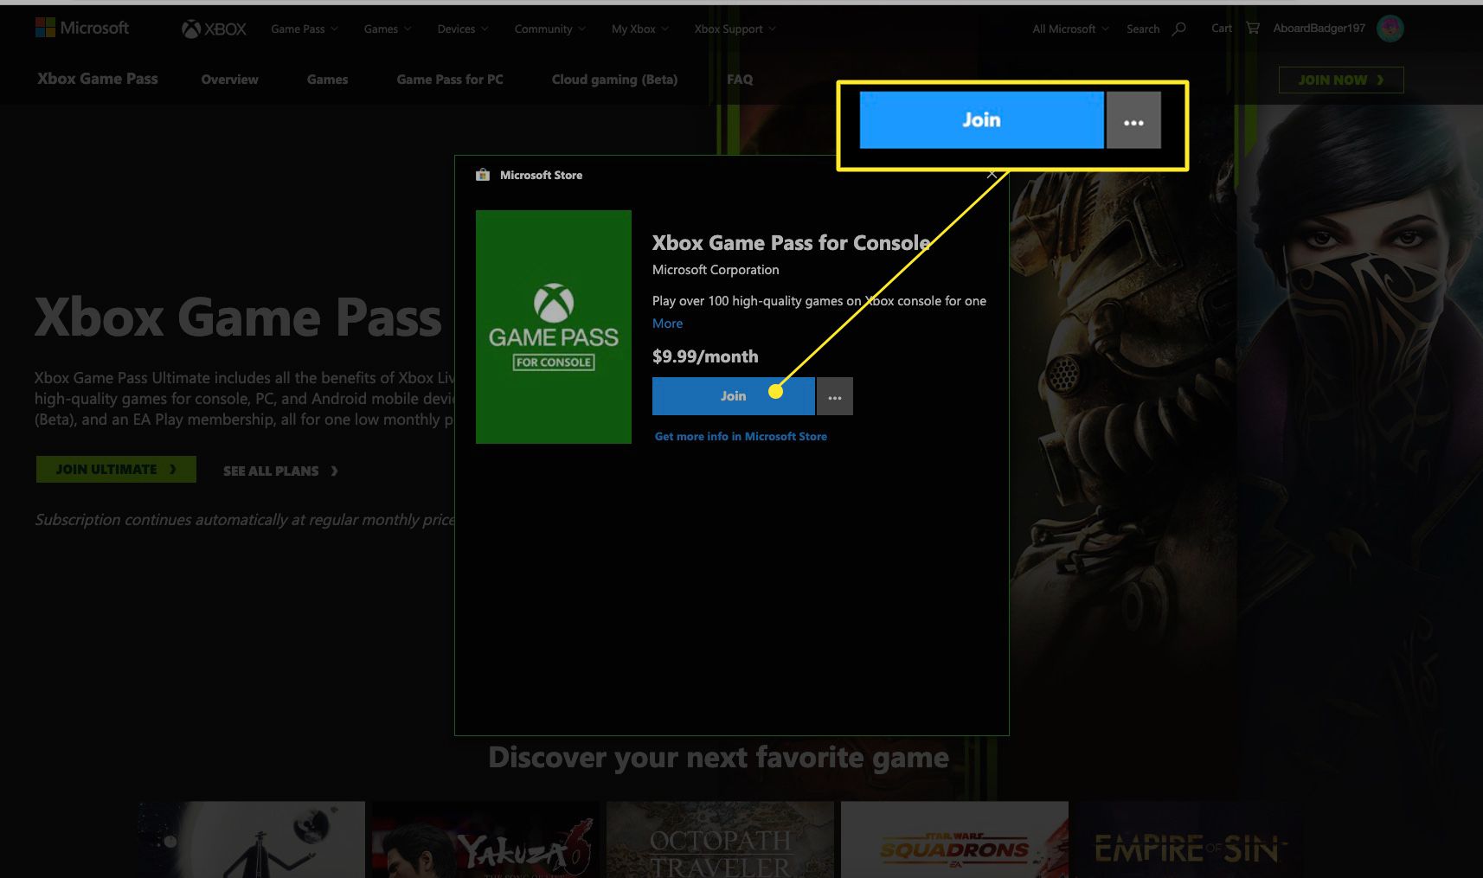This screenshot has height=878, width=1483.
Task: Open the FAQ tab
Action: (740, 80)
